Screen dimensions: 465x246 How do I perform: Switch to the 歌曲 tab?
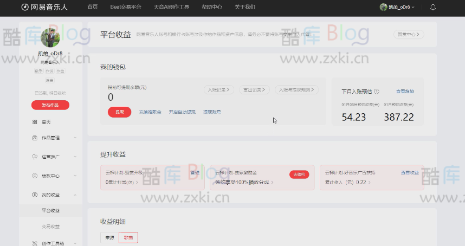click(x=128, y=238)
